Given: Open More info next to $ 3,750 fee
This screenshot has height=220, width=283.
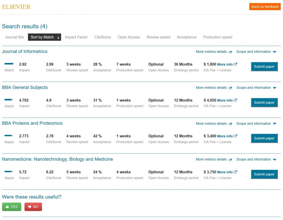Looking at the screenshot, I should coord(225,172).
